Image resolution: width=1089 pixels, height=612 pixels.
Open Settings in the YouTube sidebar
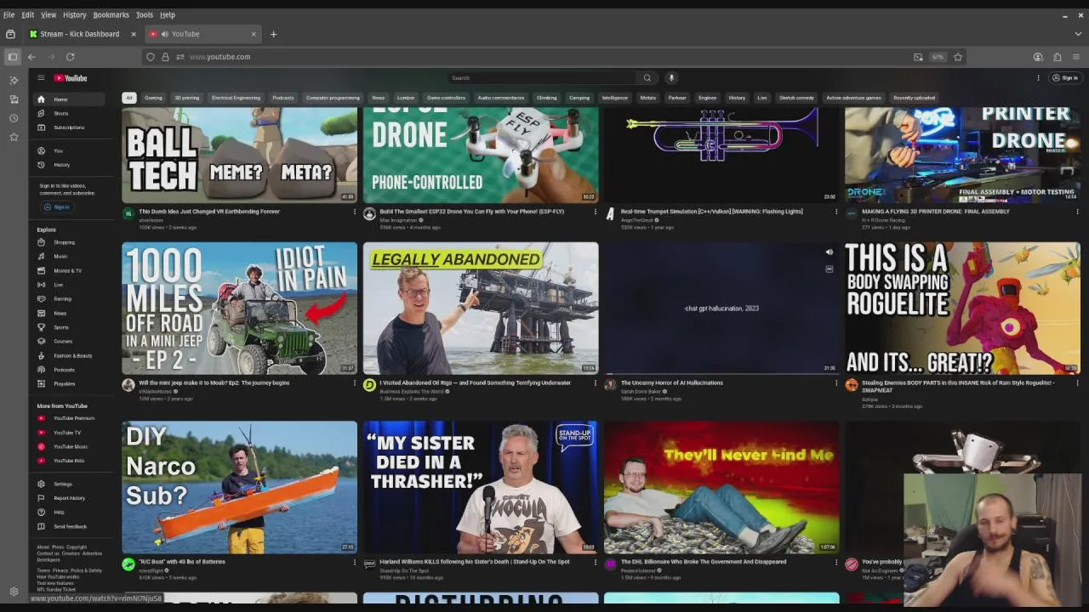(x=61, y=484)
